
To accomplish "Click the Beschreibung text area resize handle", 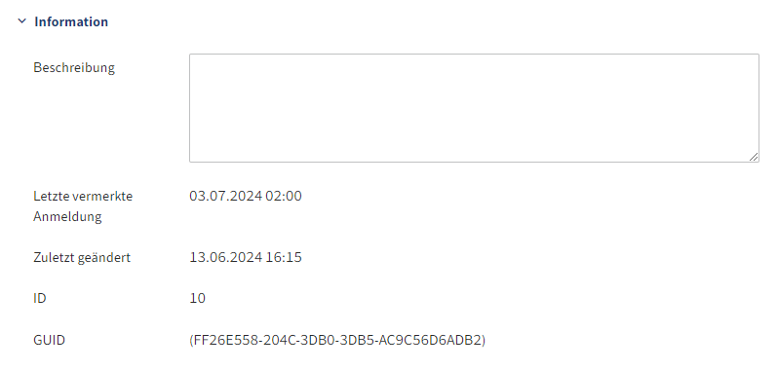I will 754,157.
